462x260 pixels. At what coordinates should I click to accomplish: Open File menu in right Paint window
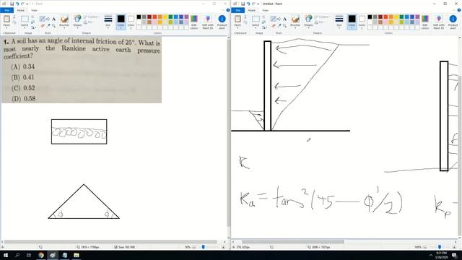tap(237, 10)
